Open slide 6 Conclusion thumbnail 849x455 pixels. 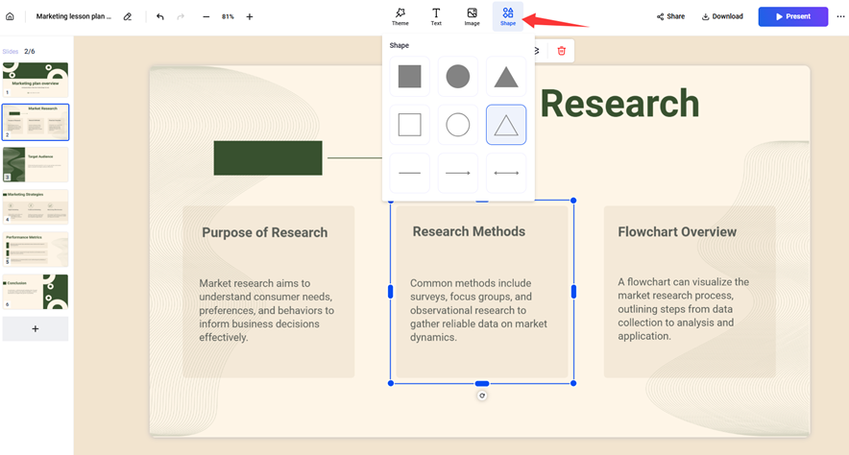pyautogui.click(x=36, y=292)
